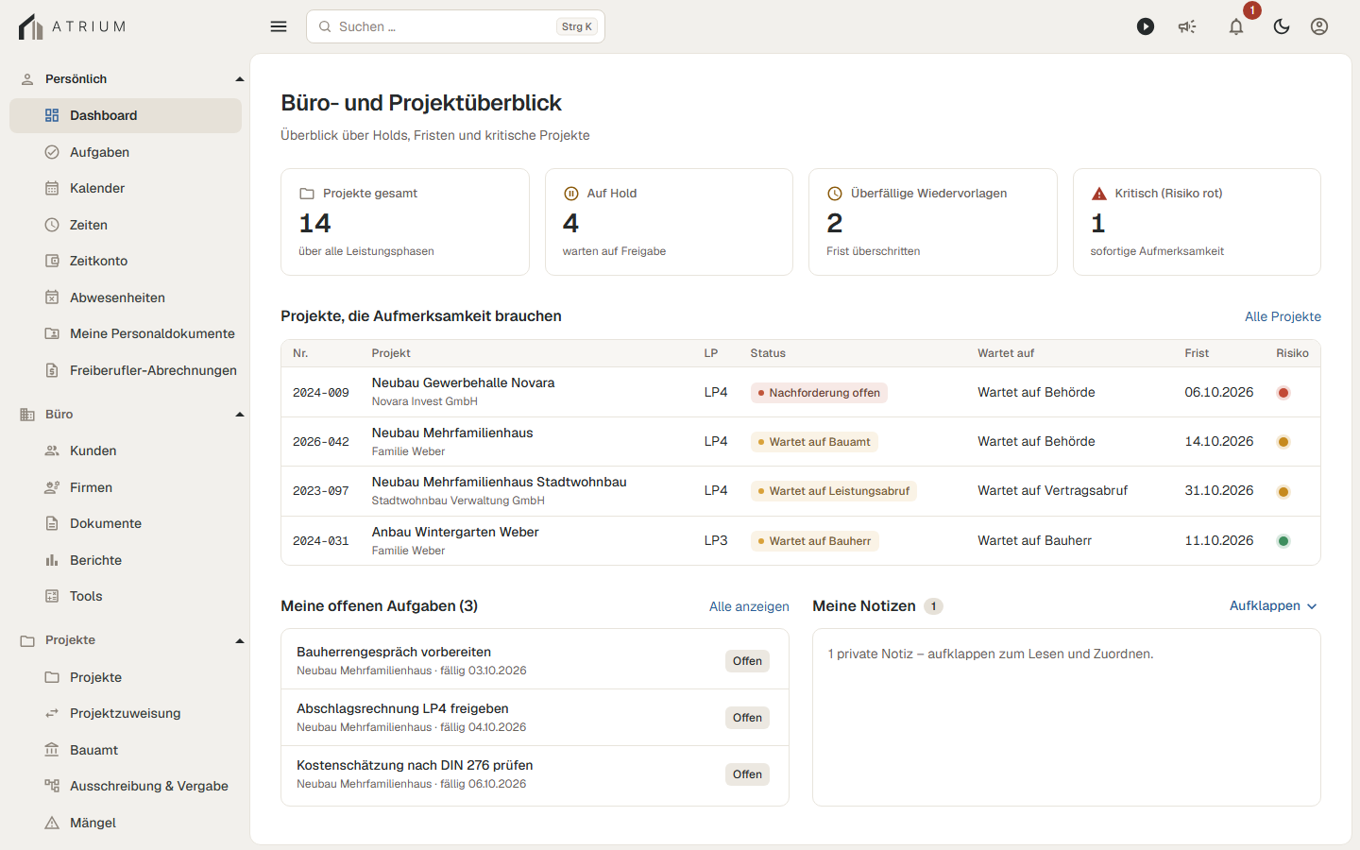
Task: Open Ausschreibung & Vergabe menu item
Action: coord(126,786)
